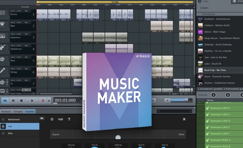Solo the Drums track
Screen dimensions: 243x148
[13, 11]
